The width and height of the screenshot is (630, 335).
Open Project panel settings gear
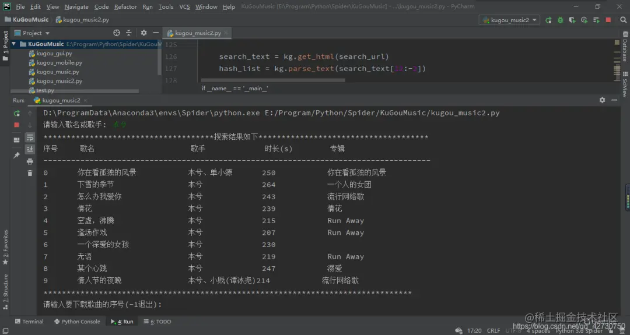tap(143, 33)
